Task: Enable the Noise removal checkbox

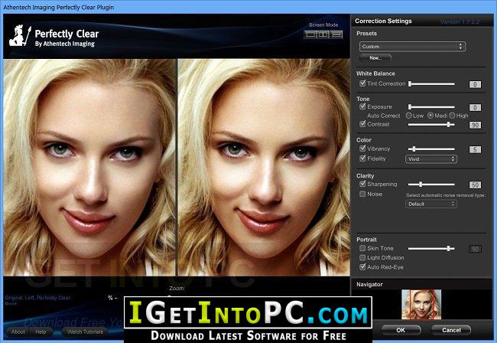Action: coord(362,194)
